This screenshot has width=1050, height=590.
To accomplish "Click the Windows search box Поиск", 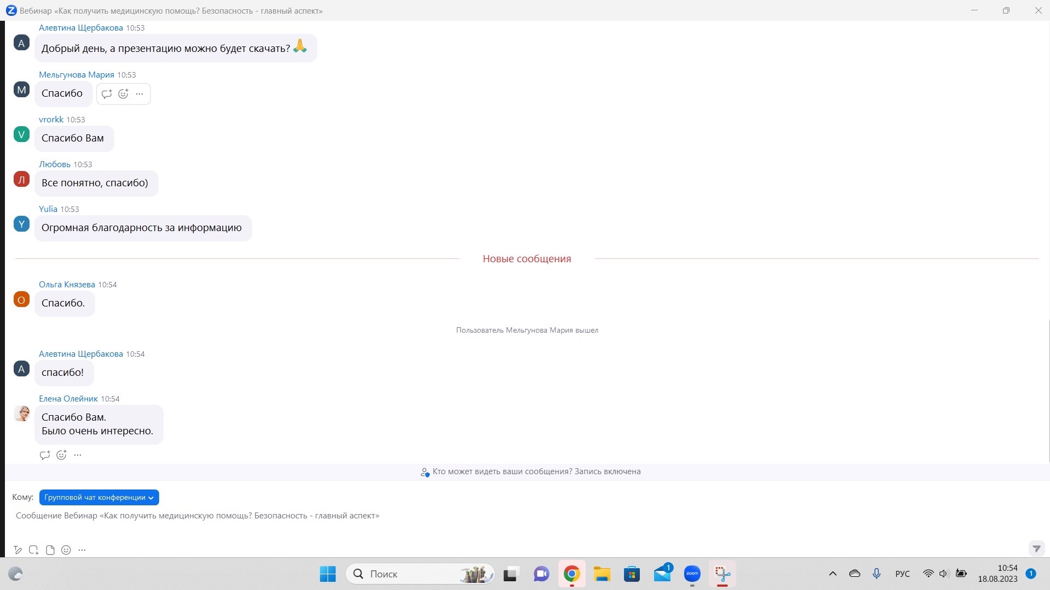I will pos(420,574).
